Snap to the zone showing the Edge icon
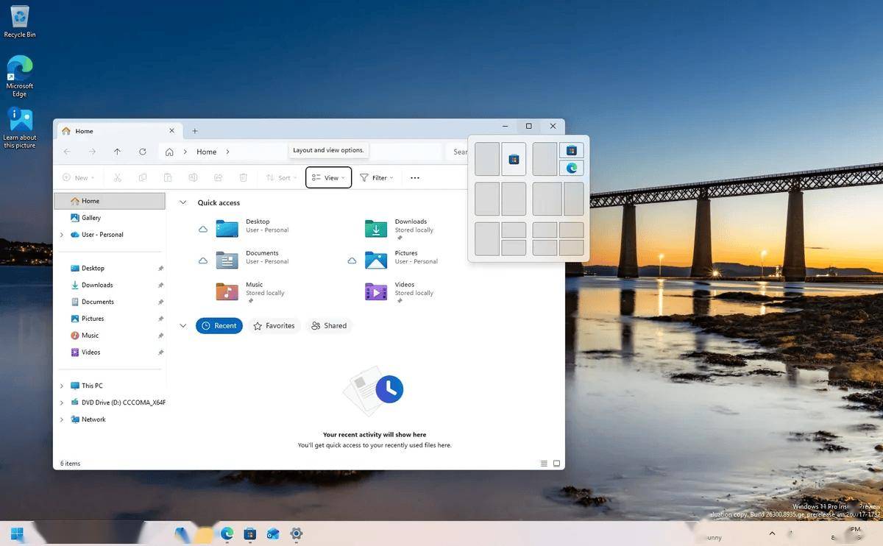Screen dimensions: 883x546 pos(572,168)
